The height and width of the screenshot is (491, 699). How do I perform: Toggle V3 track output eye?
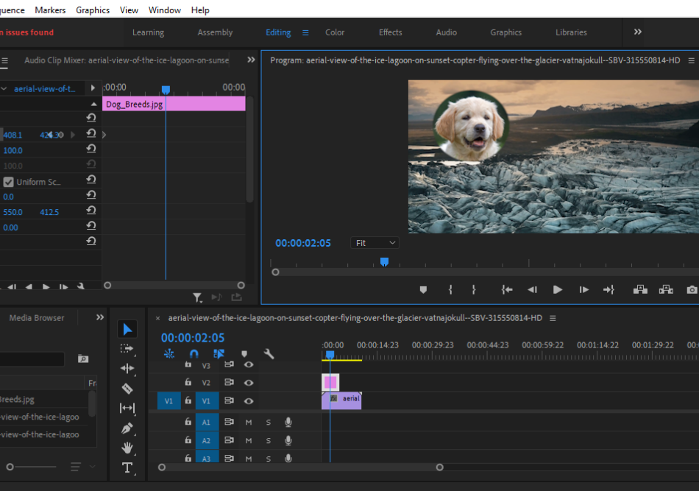(249, 365)
